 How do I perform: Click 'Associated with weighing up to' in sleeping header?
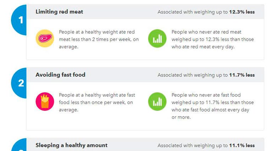tap(193, 145)
